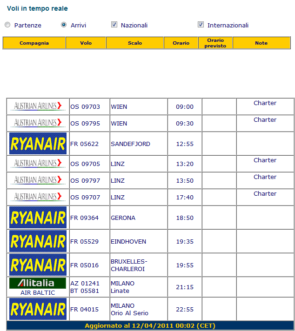Click flight number OS 09795
This screenshot has width=295, height=331.
click(85, 123)
